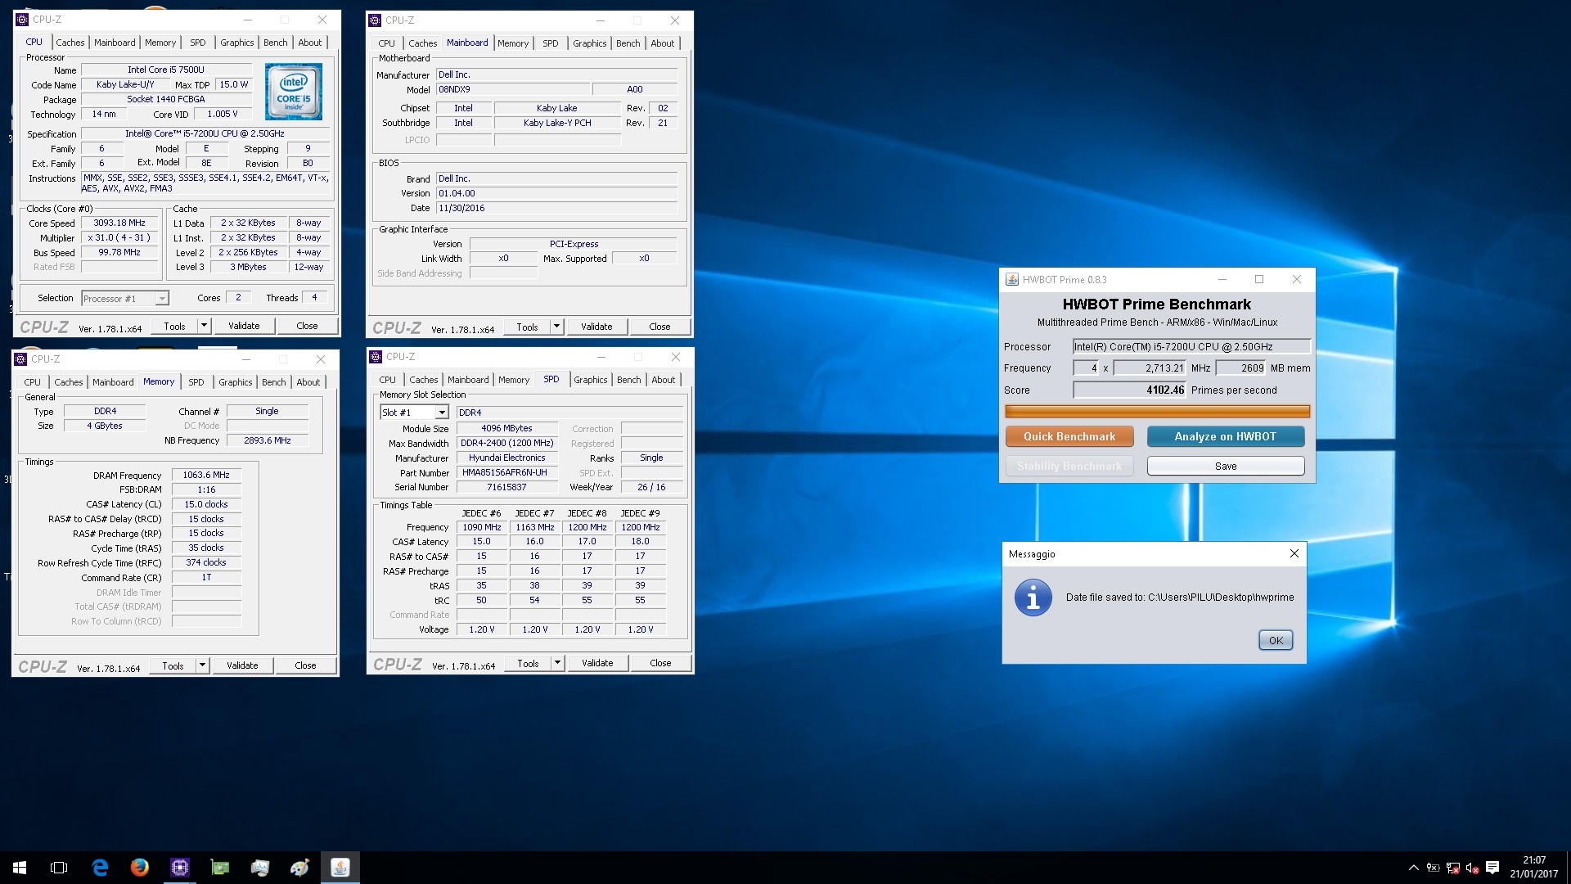This screenshot has width=1571, height=884.
Task: Click the HWBOT Processor name field
Action: [1192, 346]
